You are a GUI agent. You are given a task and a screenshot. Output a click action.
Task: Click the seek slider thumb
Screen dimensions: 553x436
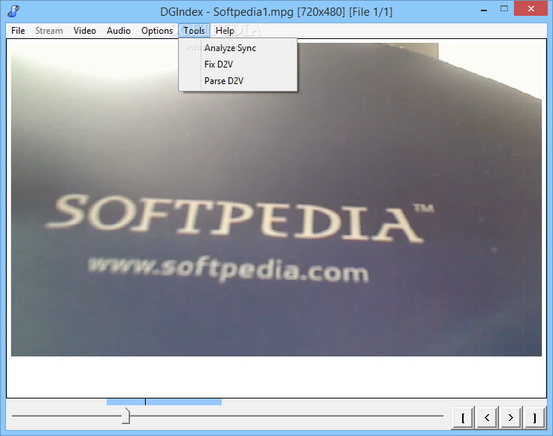pyautogui.click(x=126, y=416)
